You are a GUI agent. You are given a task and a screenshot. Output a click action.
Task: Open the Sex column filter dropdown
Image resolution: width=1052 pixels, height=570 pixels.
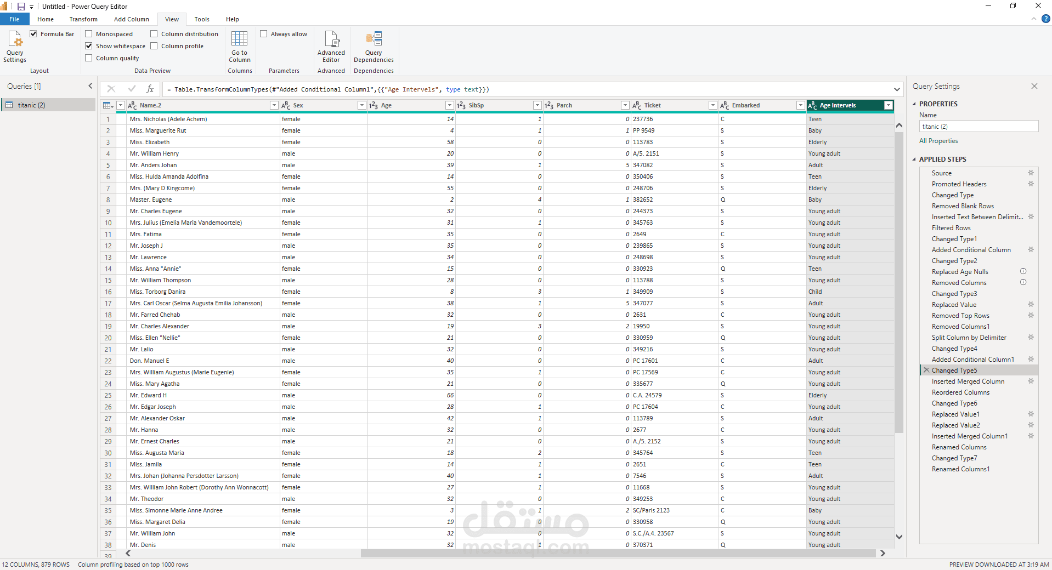(361, 105)
